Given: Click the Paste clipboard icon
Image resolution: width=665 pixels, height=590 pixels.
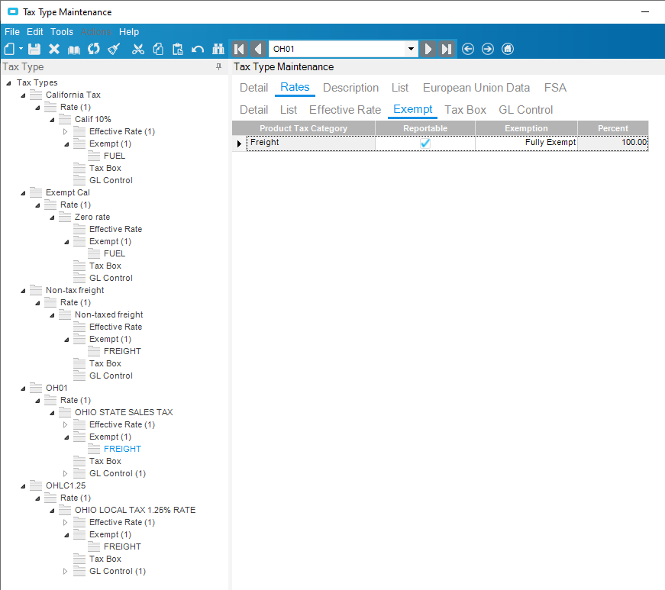Looking at the screenshot, I should [177, 49].
